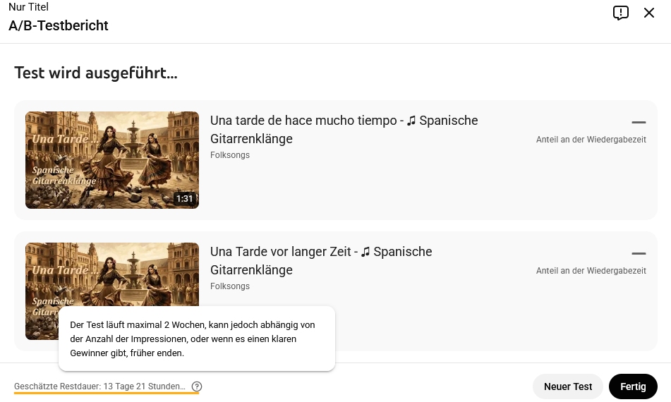Click the "Test wird ausgeführt…" heading
Screen dimensions: 671x402
click(96, 73)
